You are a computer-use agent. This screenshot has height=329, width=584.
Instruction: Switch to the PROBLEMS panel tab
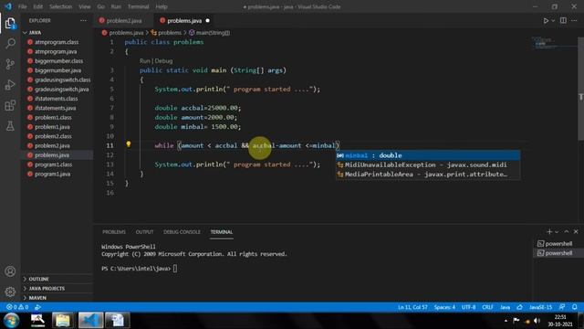[x=114, y=231]
